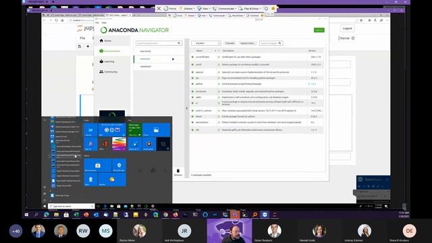This screenshot has width=432, height=243.
Task: Open the Actions dropdown on remote toolbar
Action: [x=187, y=9]
